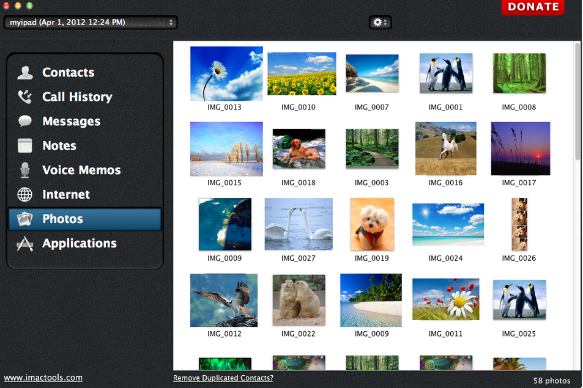Image resolution: width=583 pixels, height=388 pixels.
Task: Click the IMG_0016 file name label
Action: [445, 183]
